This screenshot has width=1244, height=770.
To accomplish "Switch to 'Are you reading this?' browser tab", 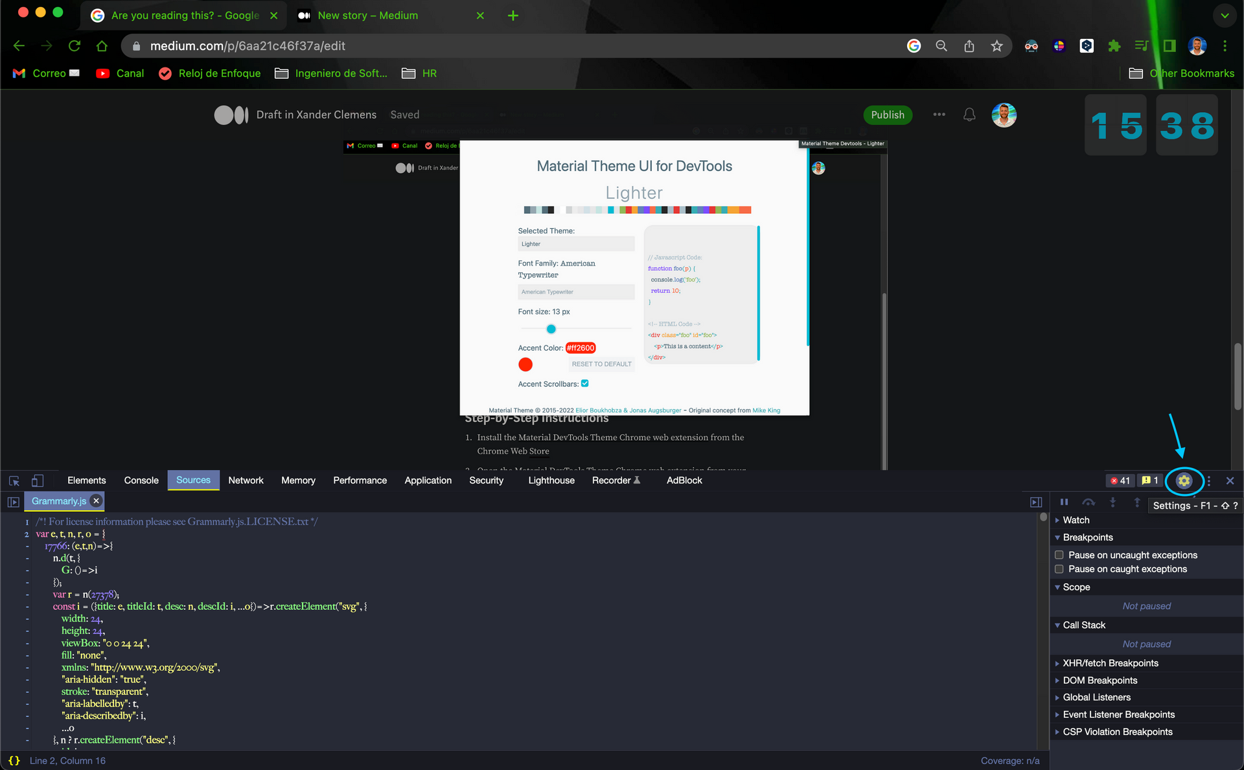I will pos(185,16).
